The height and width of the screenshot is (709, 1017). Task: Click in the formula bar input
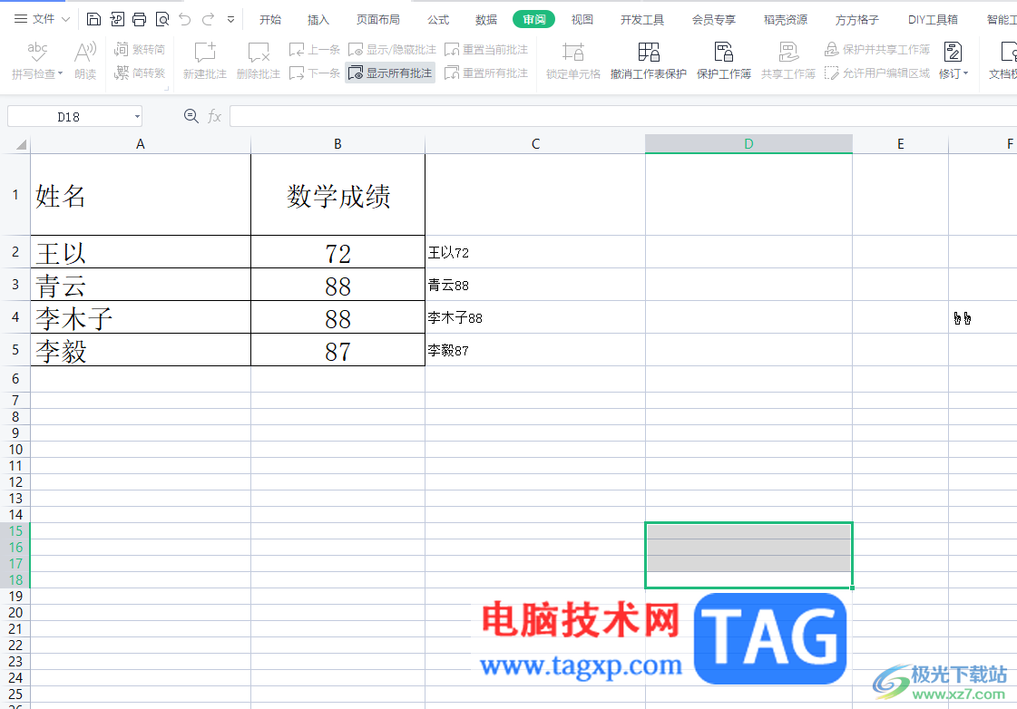(622, 117)
